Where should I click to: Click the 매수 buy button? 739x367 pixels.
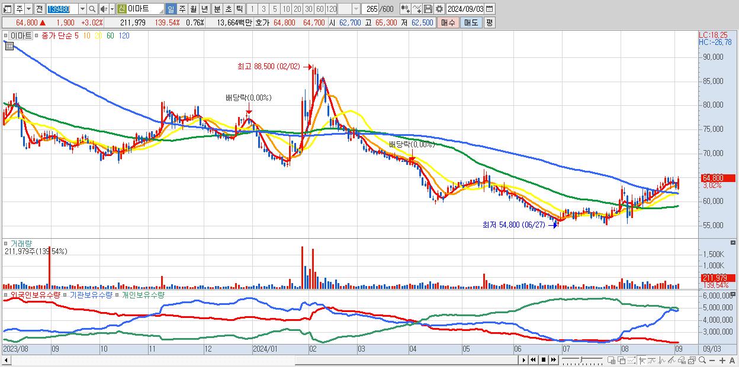pos(448,22)
